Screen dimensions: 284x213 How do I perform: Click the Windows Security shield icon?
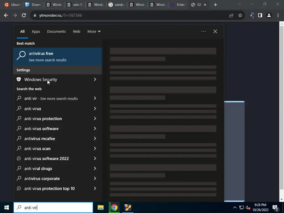click(x=19, y=79)
